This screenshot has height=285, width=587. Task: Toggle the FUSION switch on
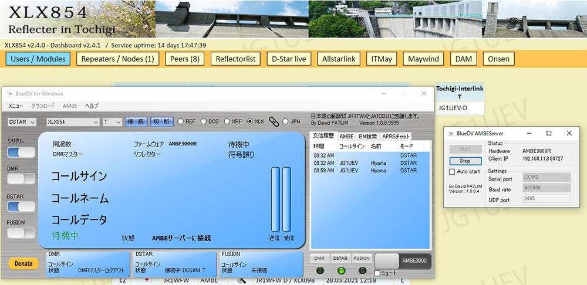21,233
